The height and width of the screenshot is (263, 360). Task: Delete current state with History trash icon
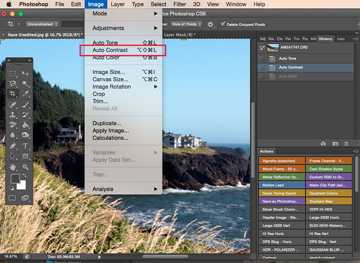click(347, 143)
